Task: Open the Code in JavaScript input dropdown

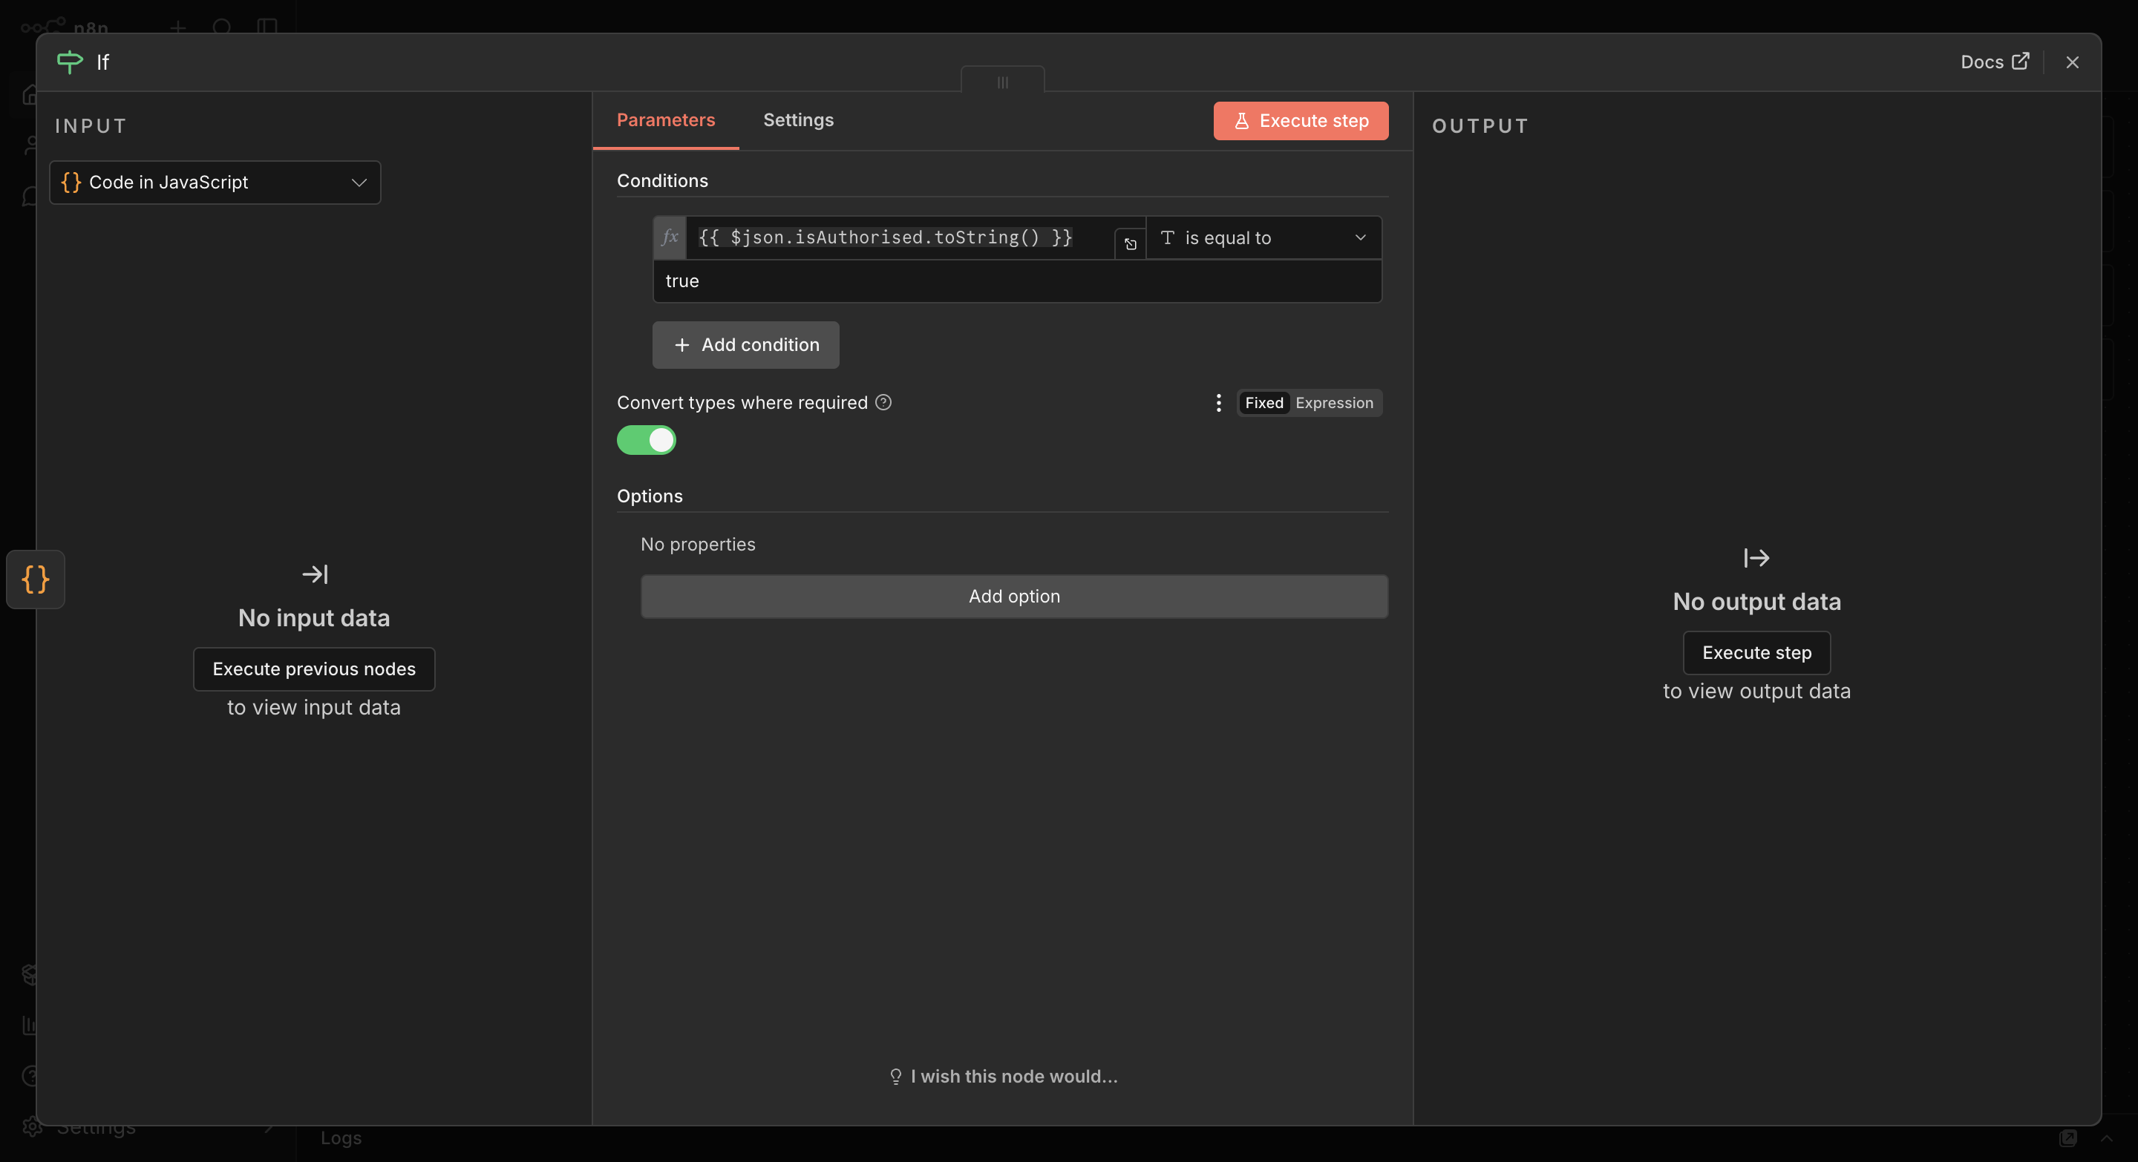Action: pyautogui.click(x=215, y=183)
